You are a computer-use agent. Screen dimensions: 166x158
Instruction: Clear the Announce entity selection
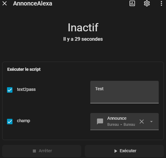[x=142, y=122]
